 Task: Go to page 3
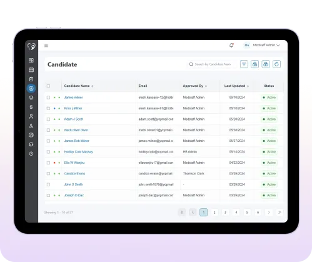[x=225, y=213]
